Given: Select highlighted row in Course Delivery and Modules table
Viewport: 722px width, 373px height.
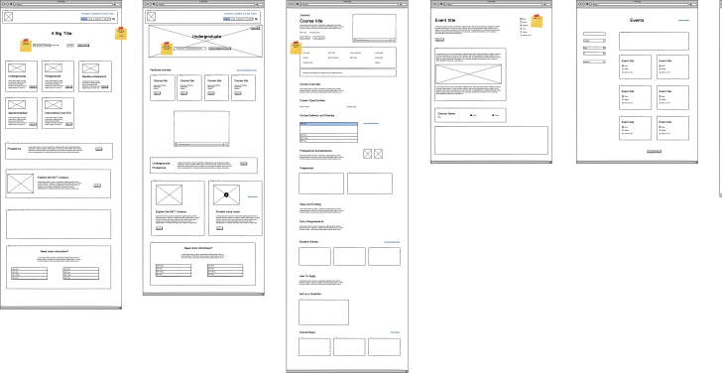Looking at the screenshot, I should click(328, 124).
